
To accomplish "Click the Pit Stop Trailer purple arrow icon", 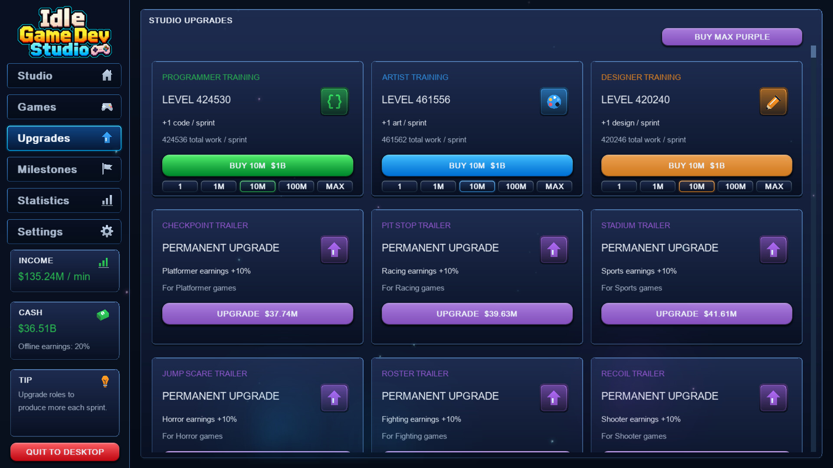I will click(554, 250).
